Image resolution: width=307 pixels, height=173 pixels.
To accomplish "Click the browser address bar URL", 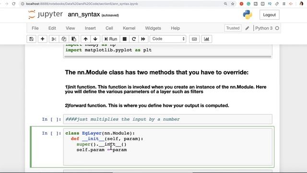I will point(82,4).
